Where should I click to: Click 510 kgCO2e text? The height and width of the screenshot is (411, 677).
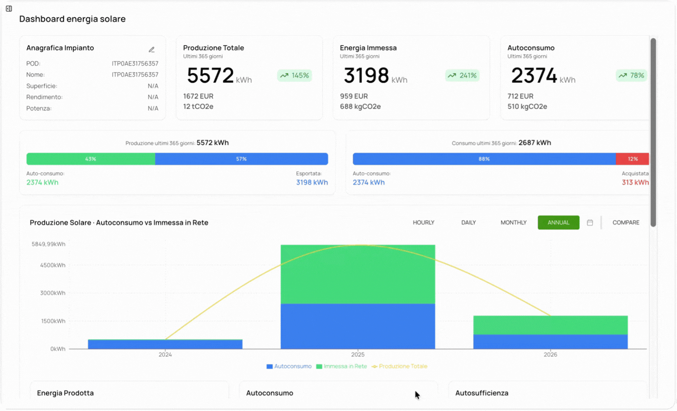[527, 107]
